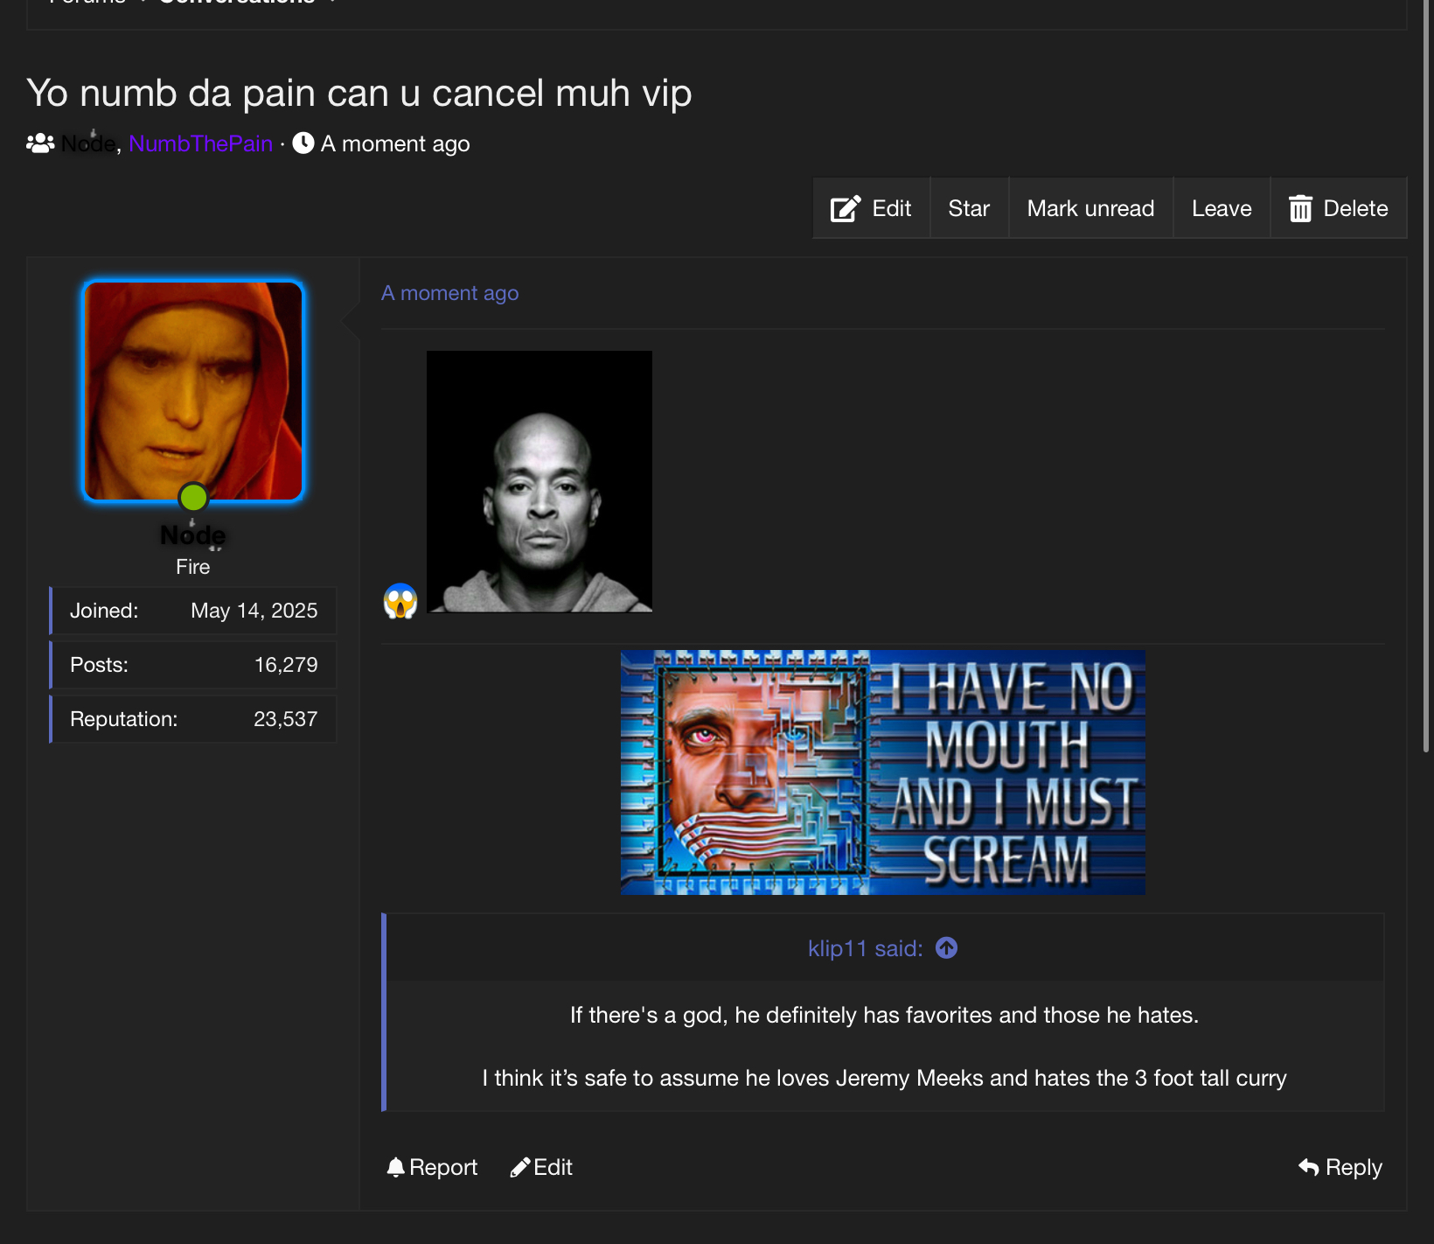
Task: Click the pencil-square edit icon
Action: click(846, 208)
